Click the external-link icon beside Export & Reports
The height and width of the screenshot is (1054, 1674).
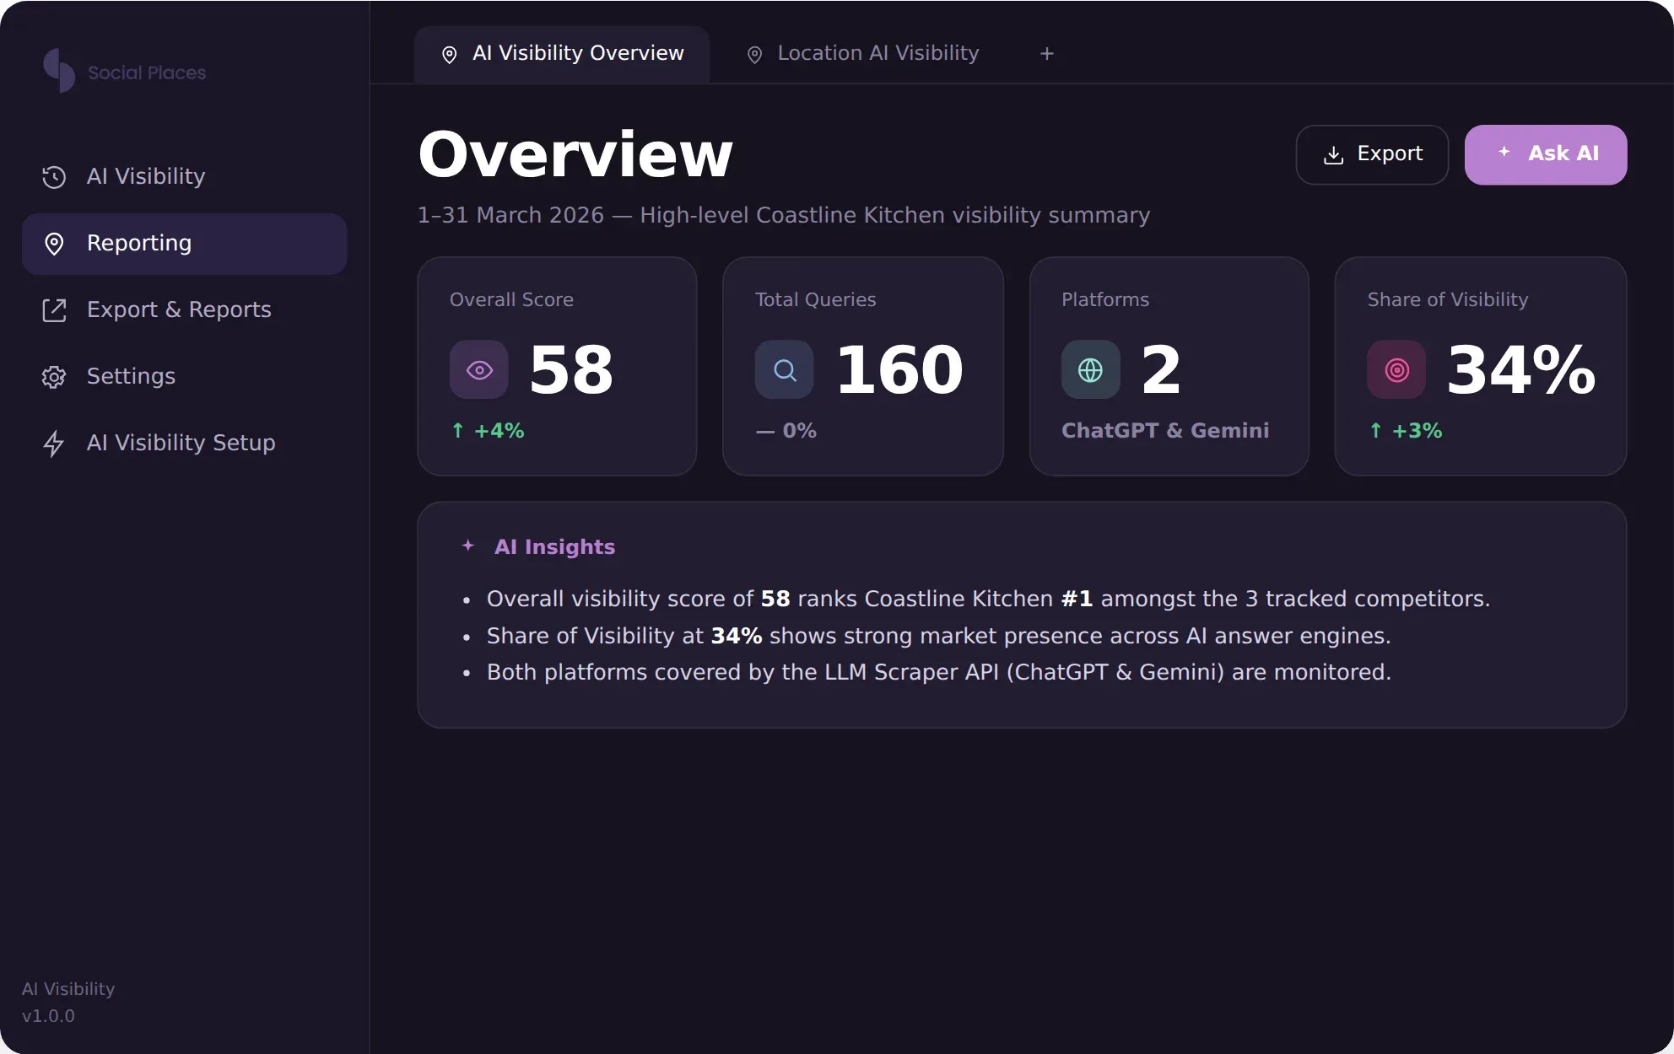point(54,309)
